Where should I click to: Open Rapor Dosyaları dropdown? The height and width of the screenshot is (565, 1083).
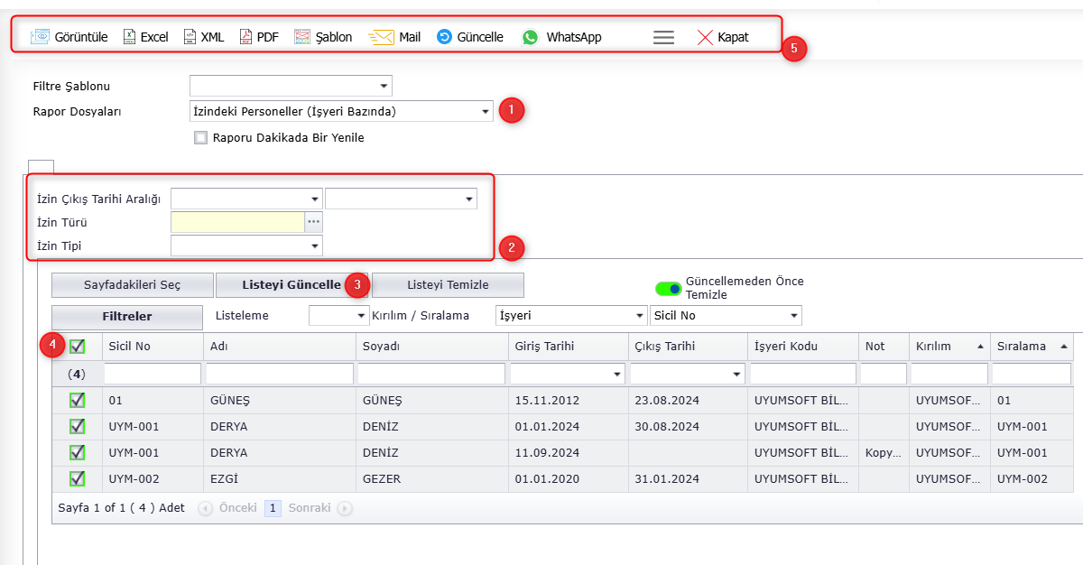point(485,112)
